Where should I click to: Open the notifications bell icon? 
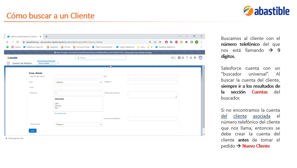195,58
